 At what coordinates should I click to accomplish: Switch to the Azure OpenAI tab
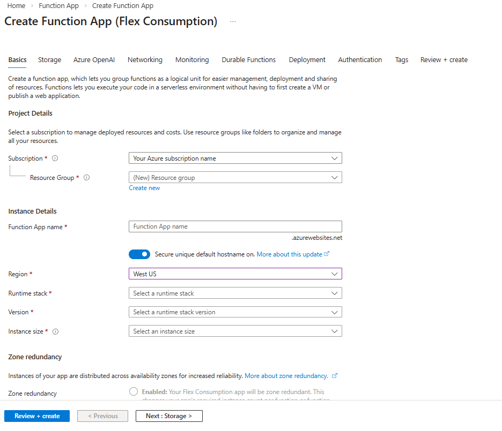coord(94,59)
